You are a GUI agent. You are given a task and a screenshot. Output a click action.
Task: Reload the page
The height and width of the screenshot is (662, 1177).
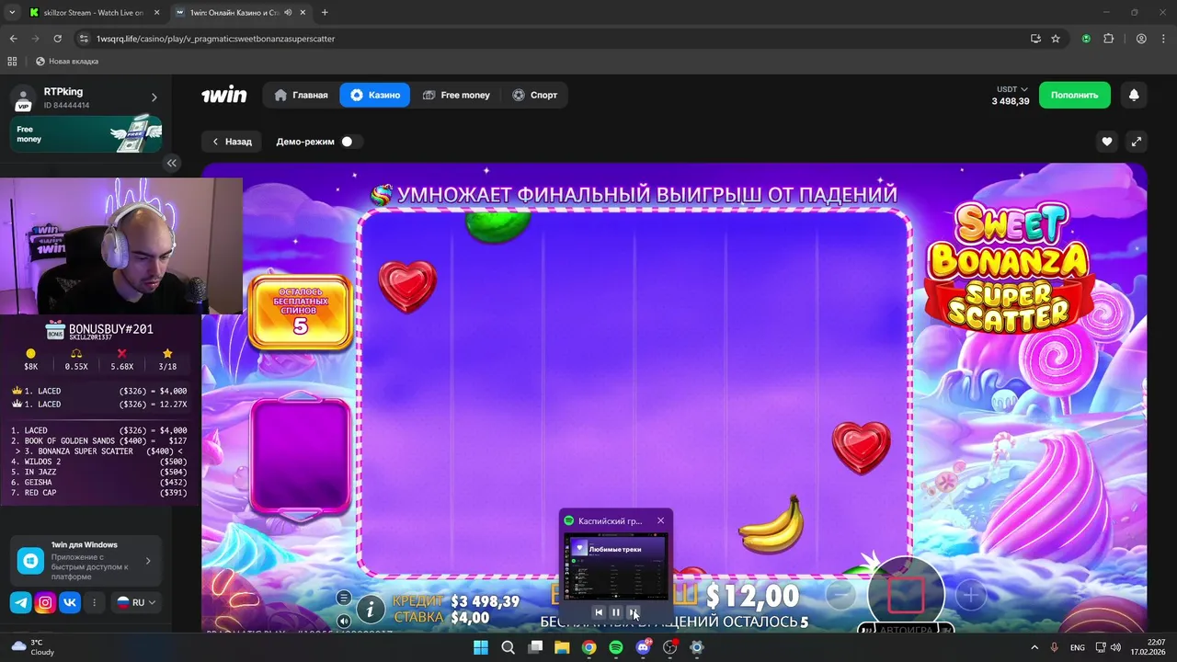[57, 39]
